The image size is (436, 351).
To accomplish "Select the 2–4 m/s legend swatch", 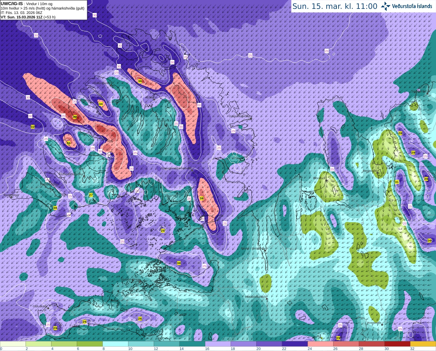I will (38, 344).
